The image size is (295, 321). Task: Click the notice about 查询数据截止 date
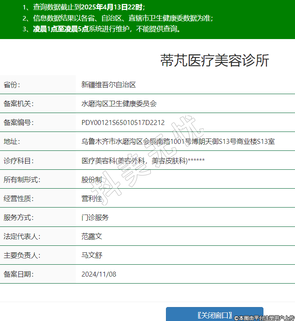tap(84, 7)
